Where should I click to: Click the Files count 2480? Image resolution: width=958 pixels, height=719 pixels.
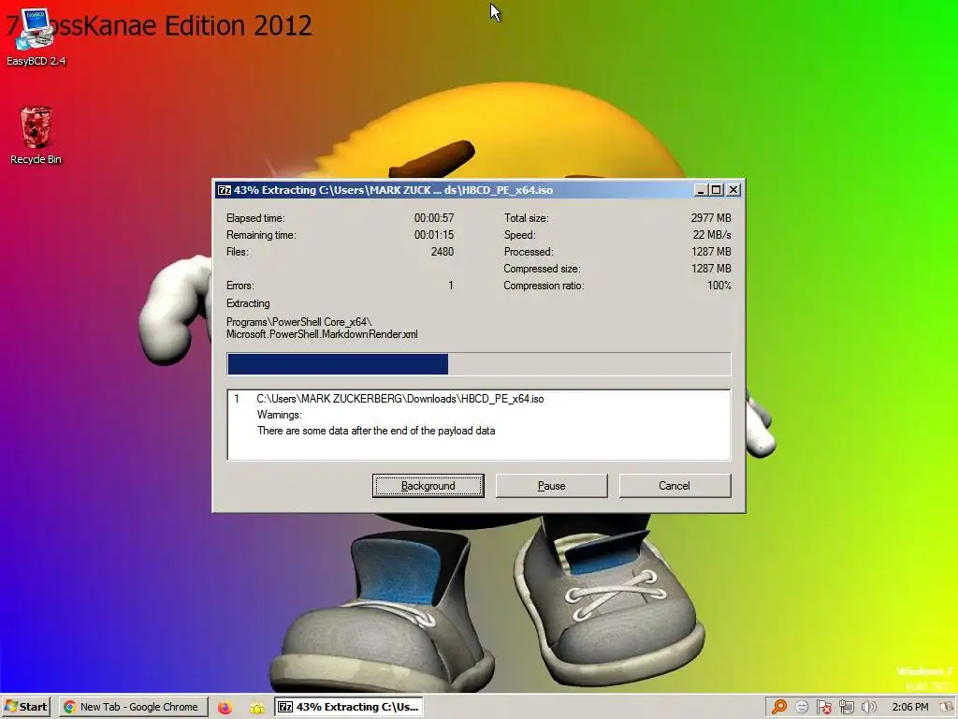[443, 251]
